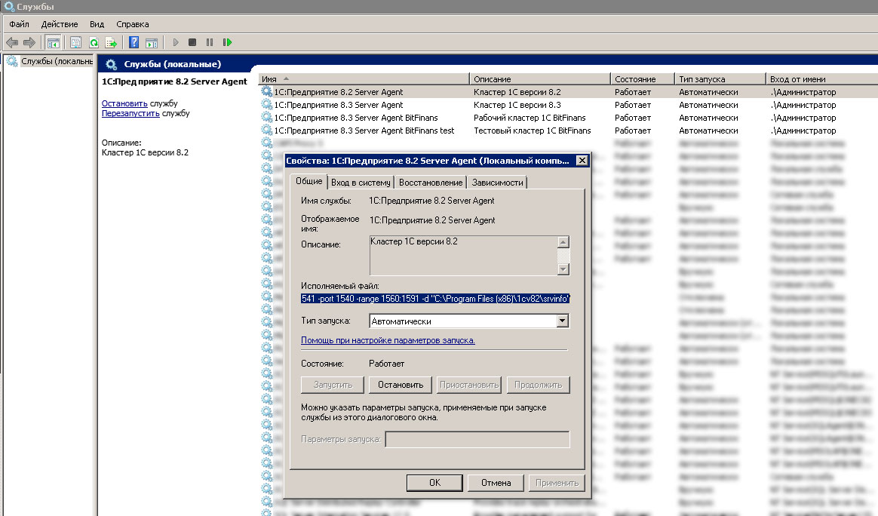Click the Pause Service toolbar icon
Screen dimensions: 878x516
(210, 42)
